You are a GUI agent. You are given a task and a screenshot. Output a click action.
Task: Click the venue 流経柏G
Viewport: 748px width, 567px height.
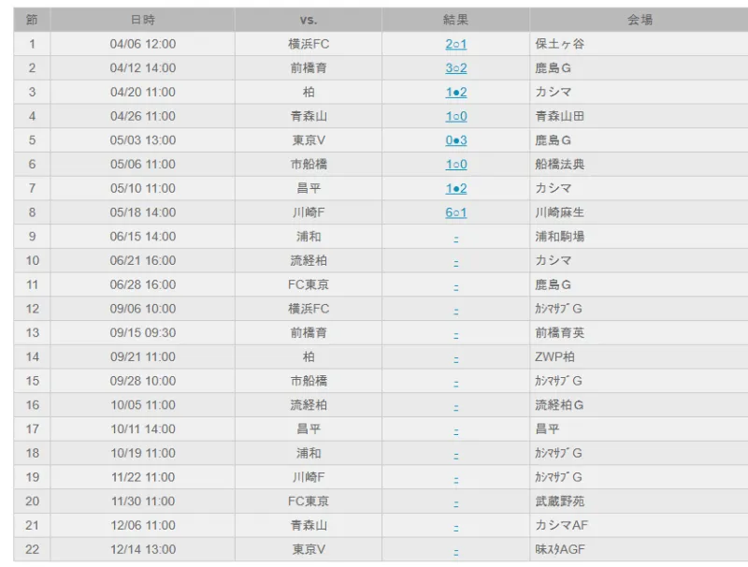[x=559, y=405]
